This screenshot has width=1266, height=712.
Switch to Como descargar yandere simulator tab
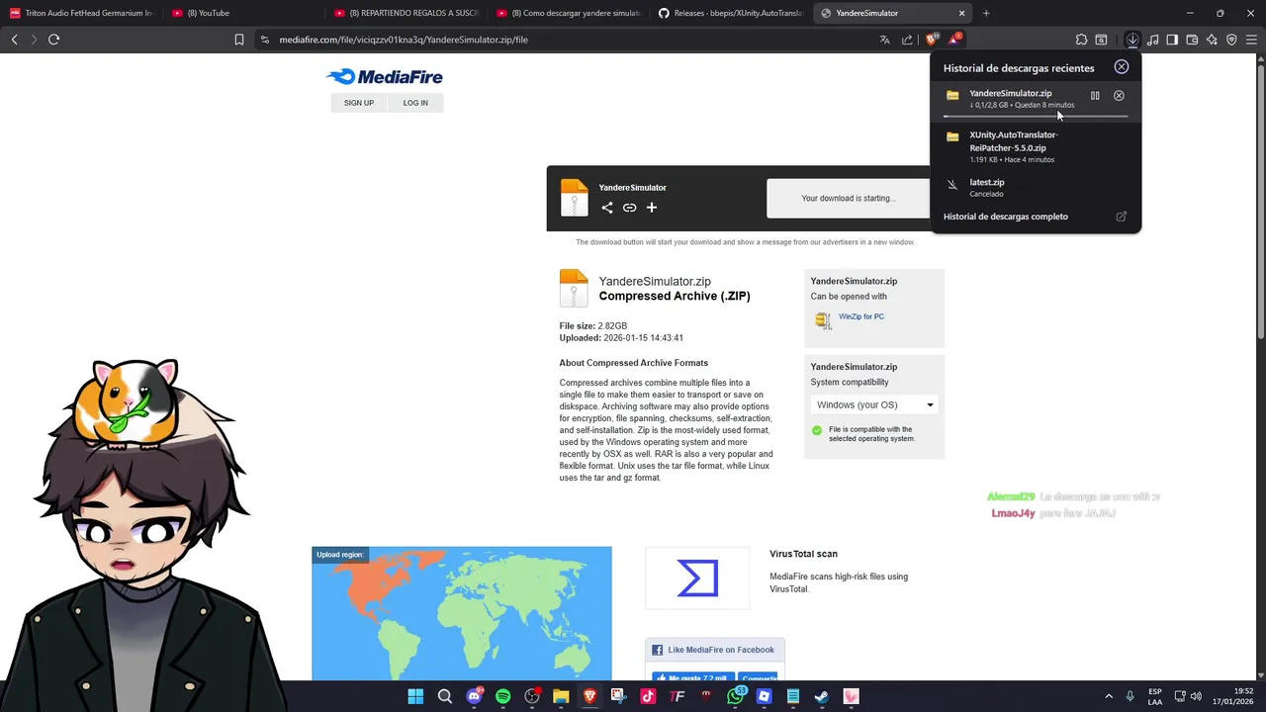[x=568, y=13]
